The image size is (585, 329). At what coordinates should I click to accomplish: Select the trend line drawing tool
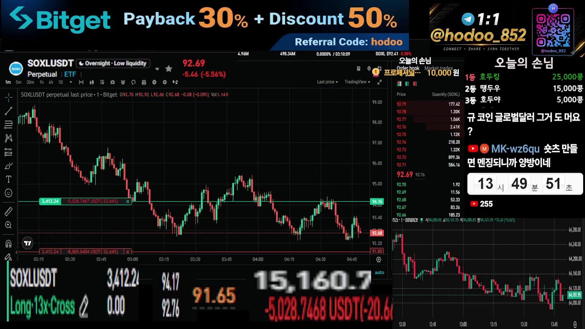[8, 111]
